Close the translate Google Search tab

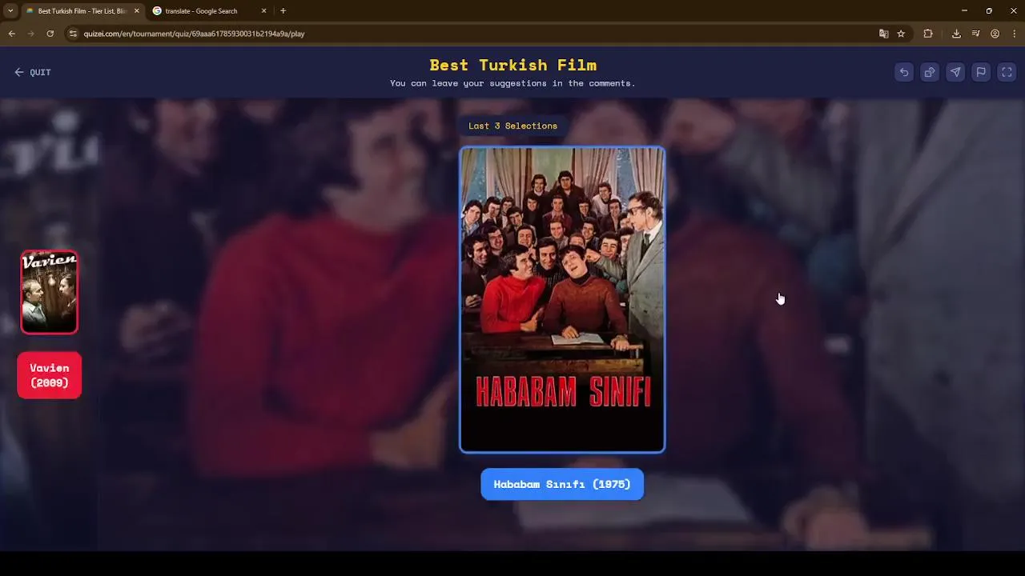[263, 11]
